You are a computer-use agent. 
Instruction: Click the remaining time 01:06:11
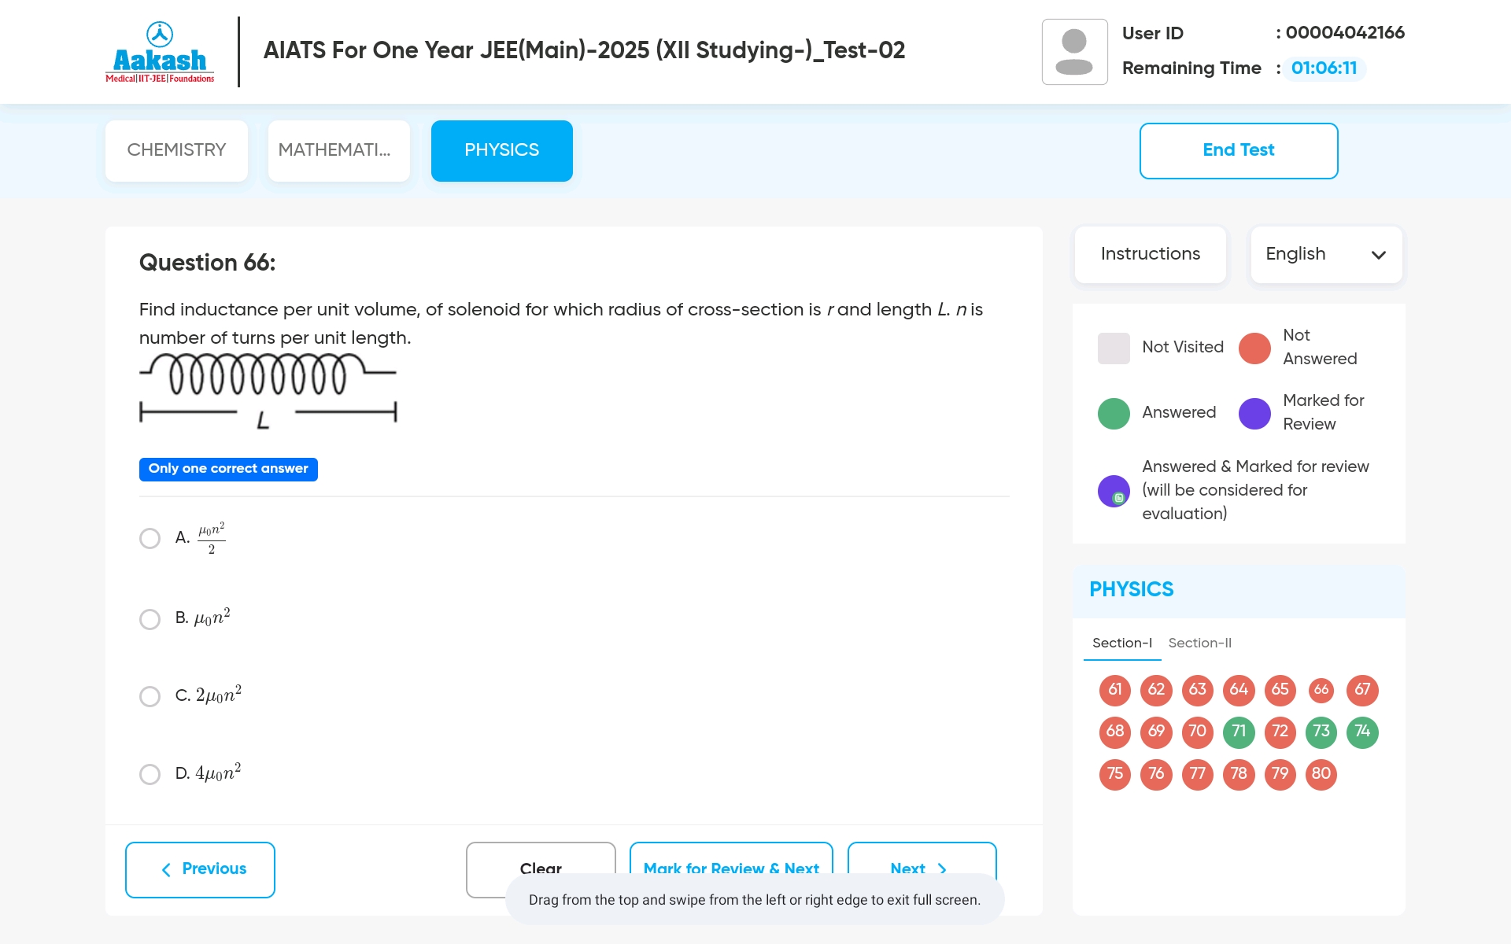pos(1324,68)
